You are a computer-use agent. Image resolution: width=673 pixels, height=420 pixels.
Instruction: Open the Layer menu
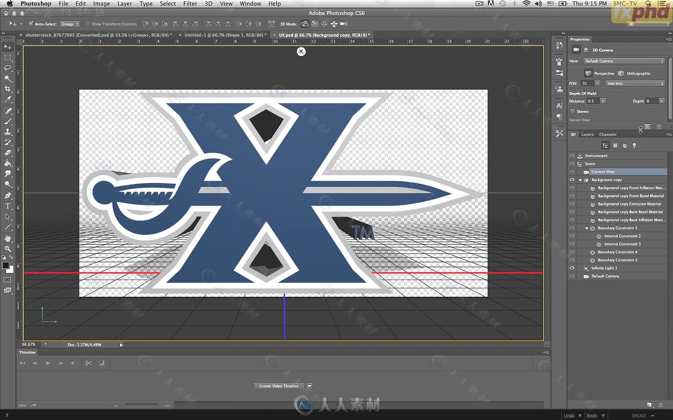(124, 4)
